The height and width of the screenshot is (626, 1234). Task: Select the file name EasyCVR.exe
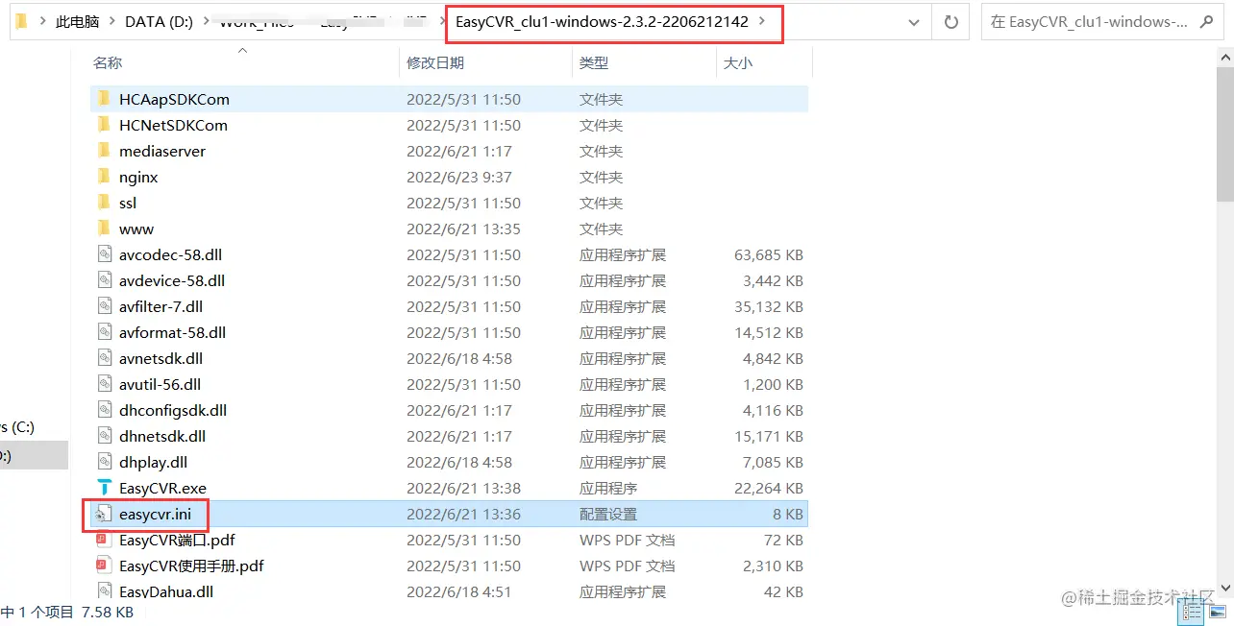click(x=162, y=488)
